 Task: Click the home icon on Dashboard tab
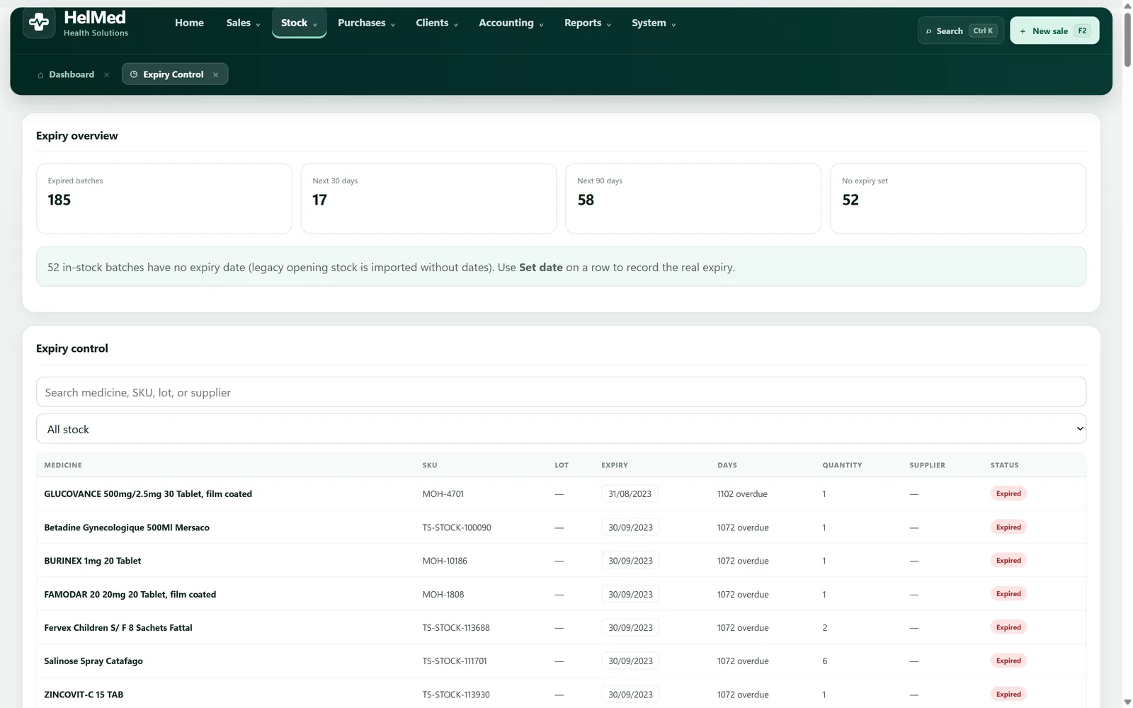click(40, 74)
